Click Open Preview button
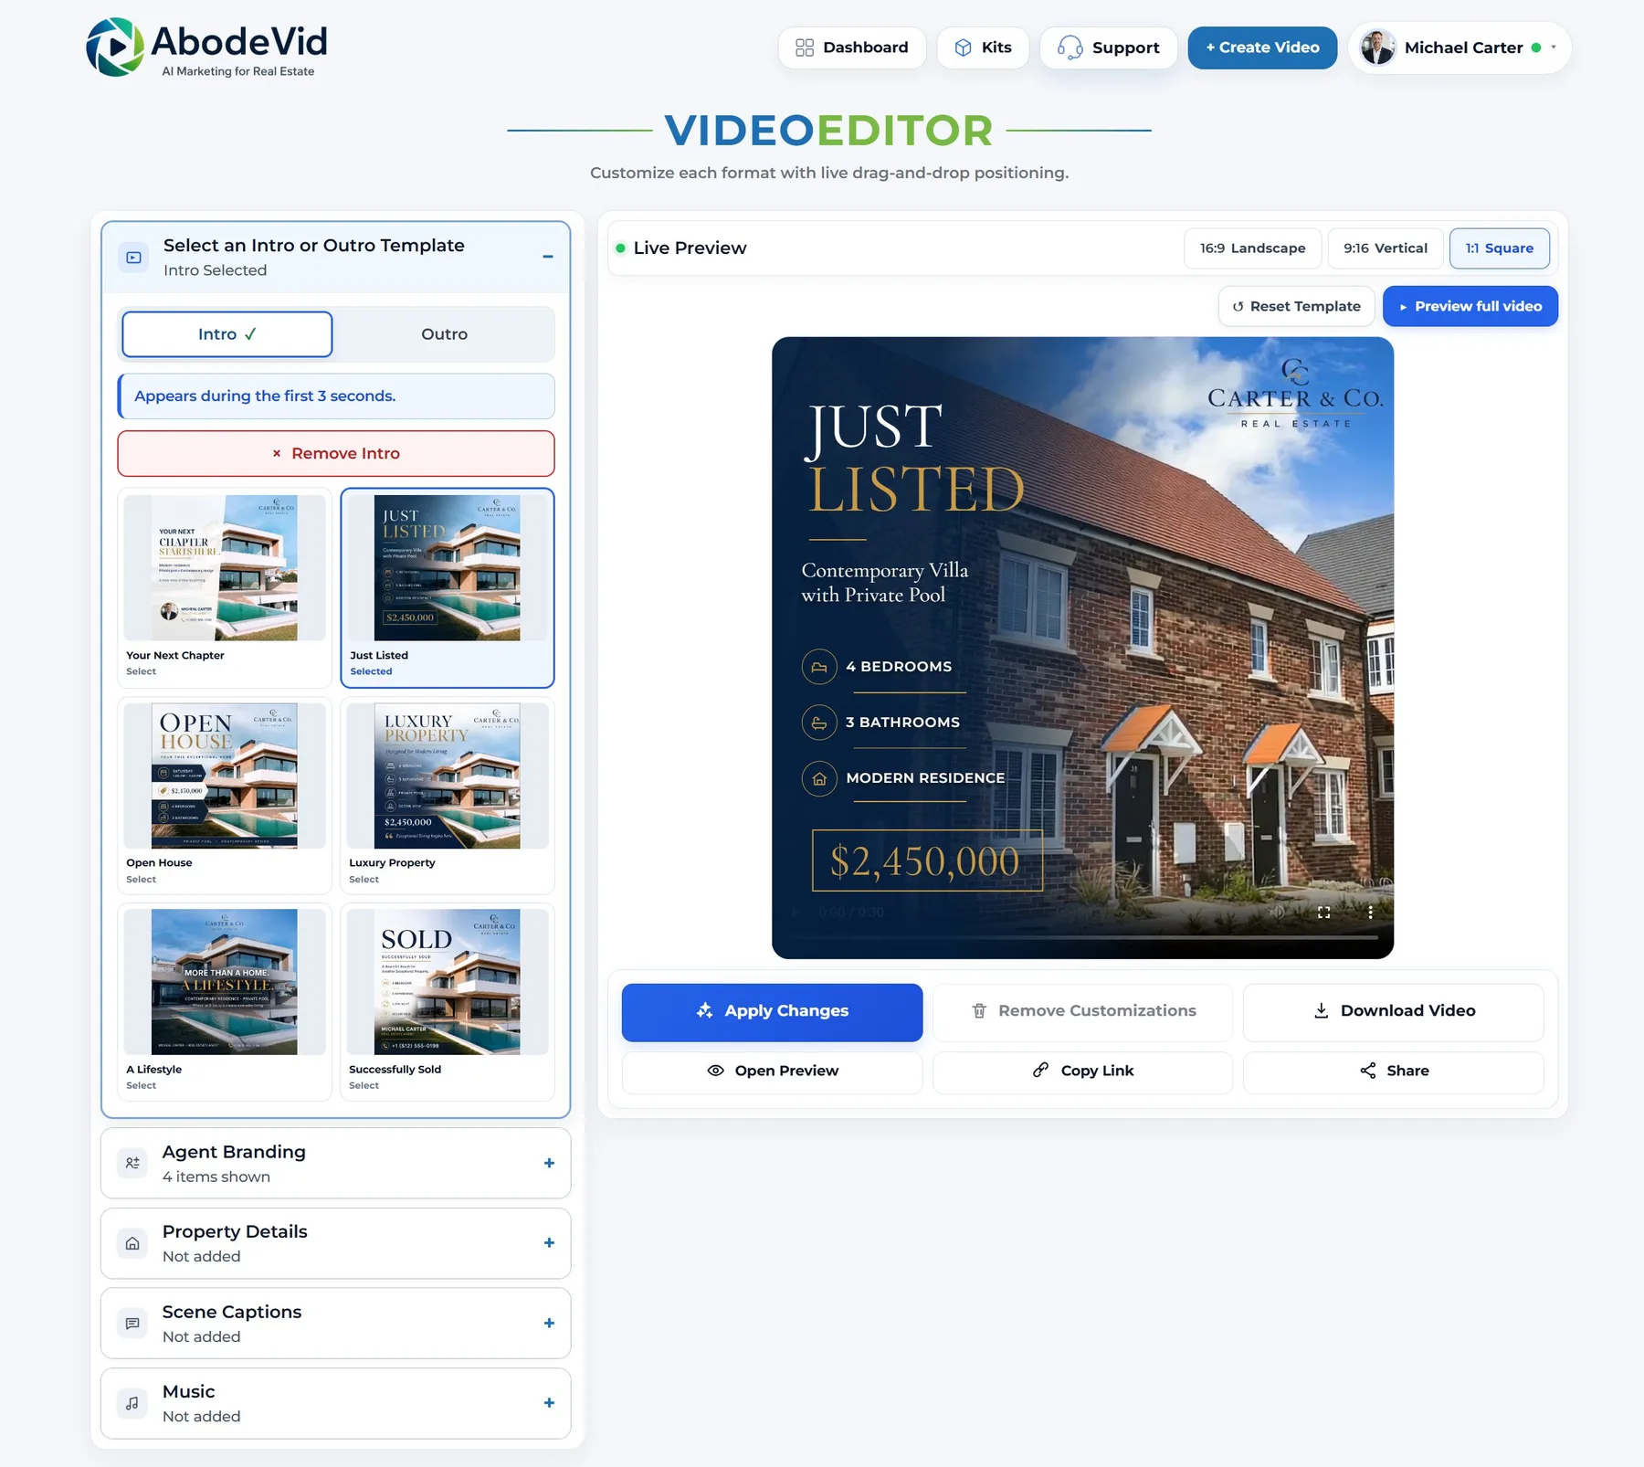This screenshot has height=1467, width=1644. tap(772, 1071)
